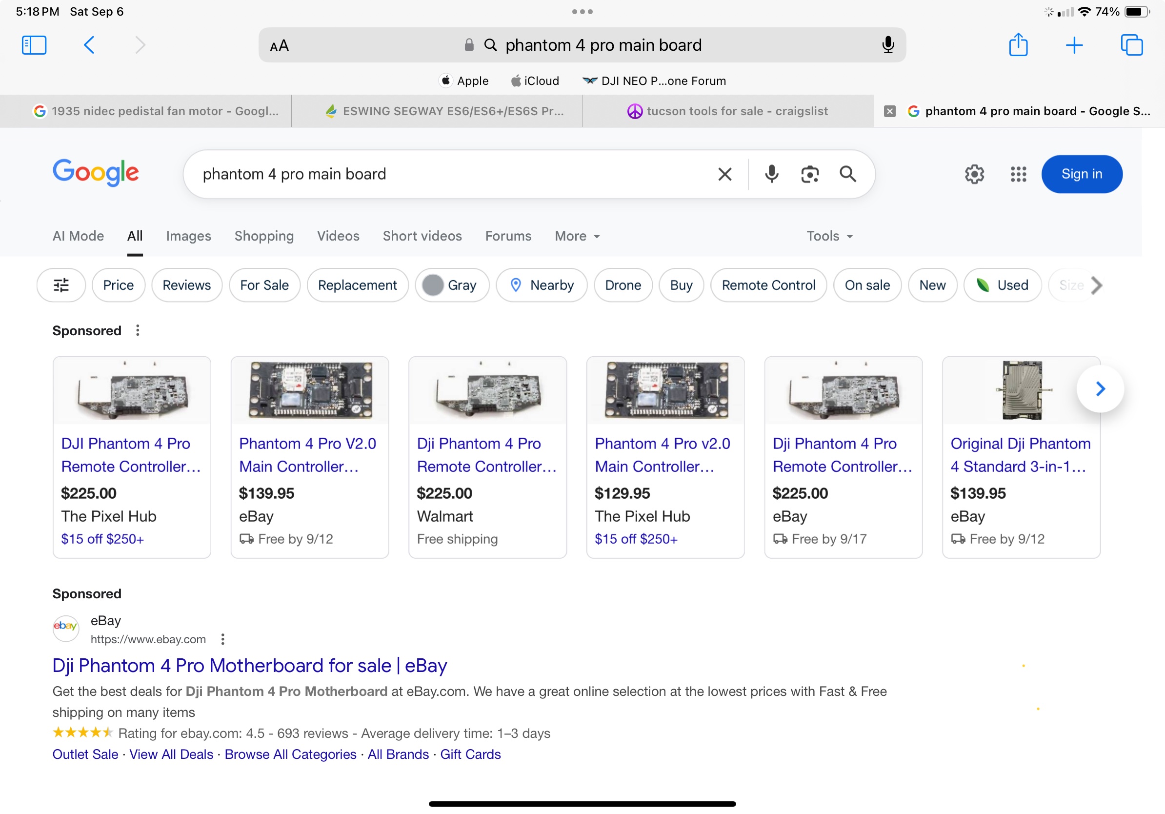This screenshot has height=814, width=1165.
Task: Open the AA reader options
Action: [x=279, y=46]
